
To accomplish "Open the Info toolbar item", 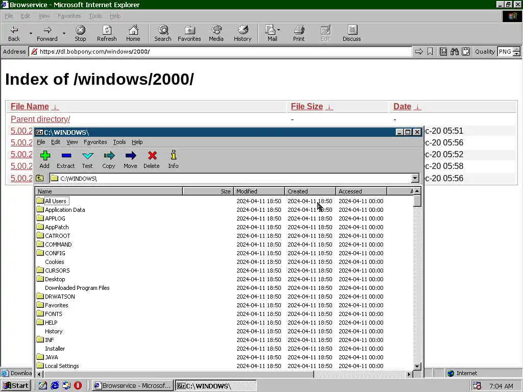I will pyautogui.click(x=174, y=160).
